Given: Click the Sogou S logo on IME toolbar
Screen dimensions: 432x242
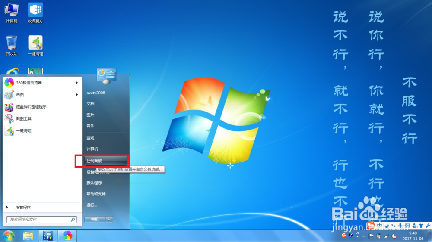Looking at the screenshot, I should point(371,225).
